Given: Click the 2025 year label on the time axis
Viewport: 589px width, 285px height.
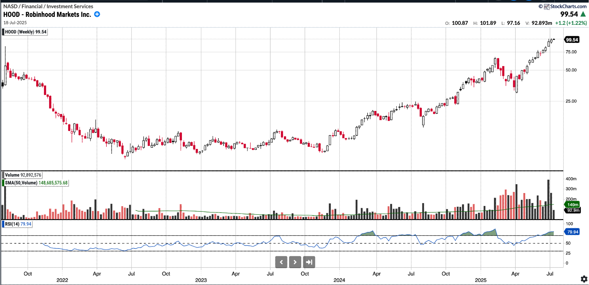Looking at the screenshot, I should (x=481, y=280).
